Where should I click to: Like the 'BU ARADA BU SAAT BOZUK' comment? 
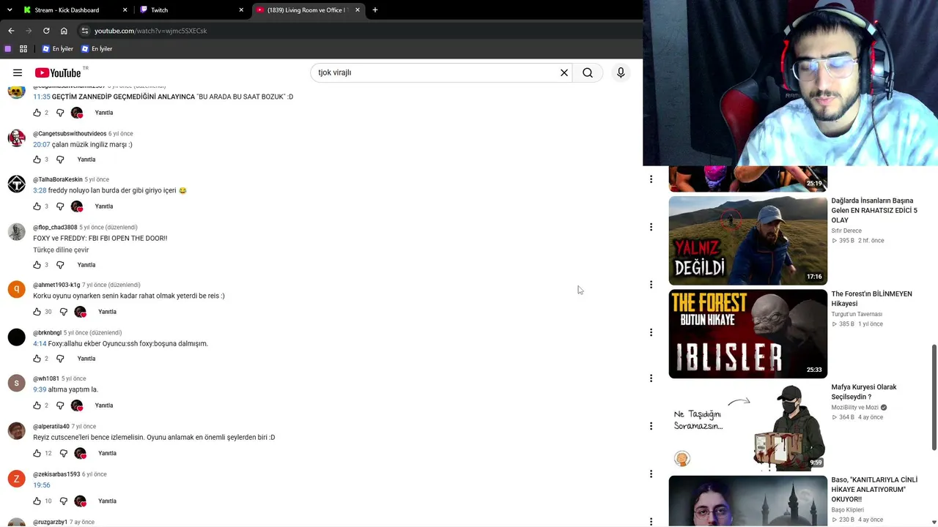37,113
